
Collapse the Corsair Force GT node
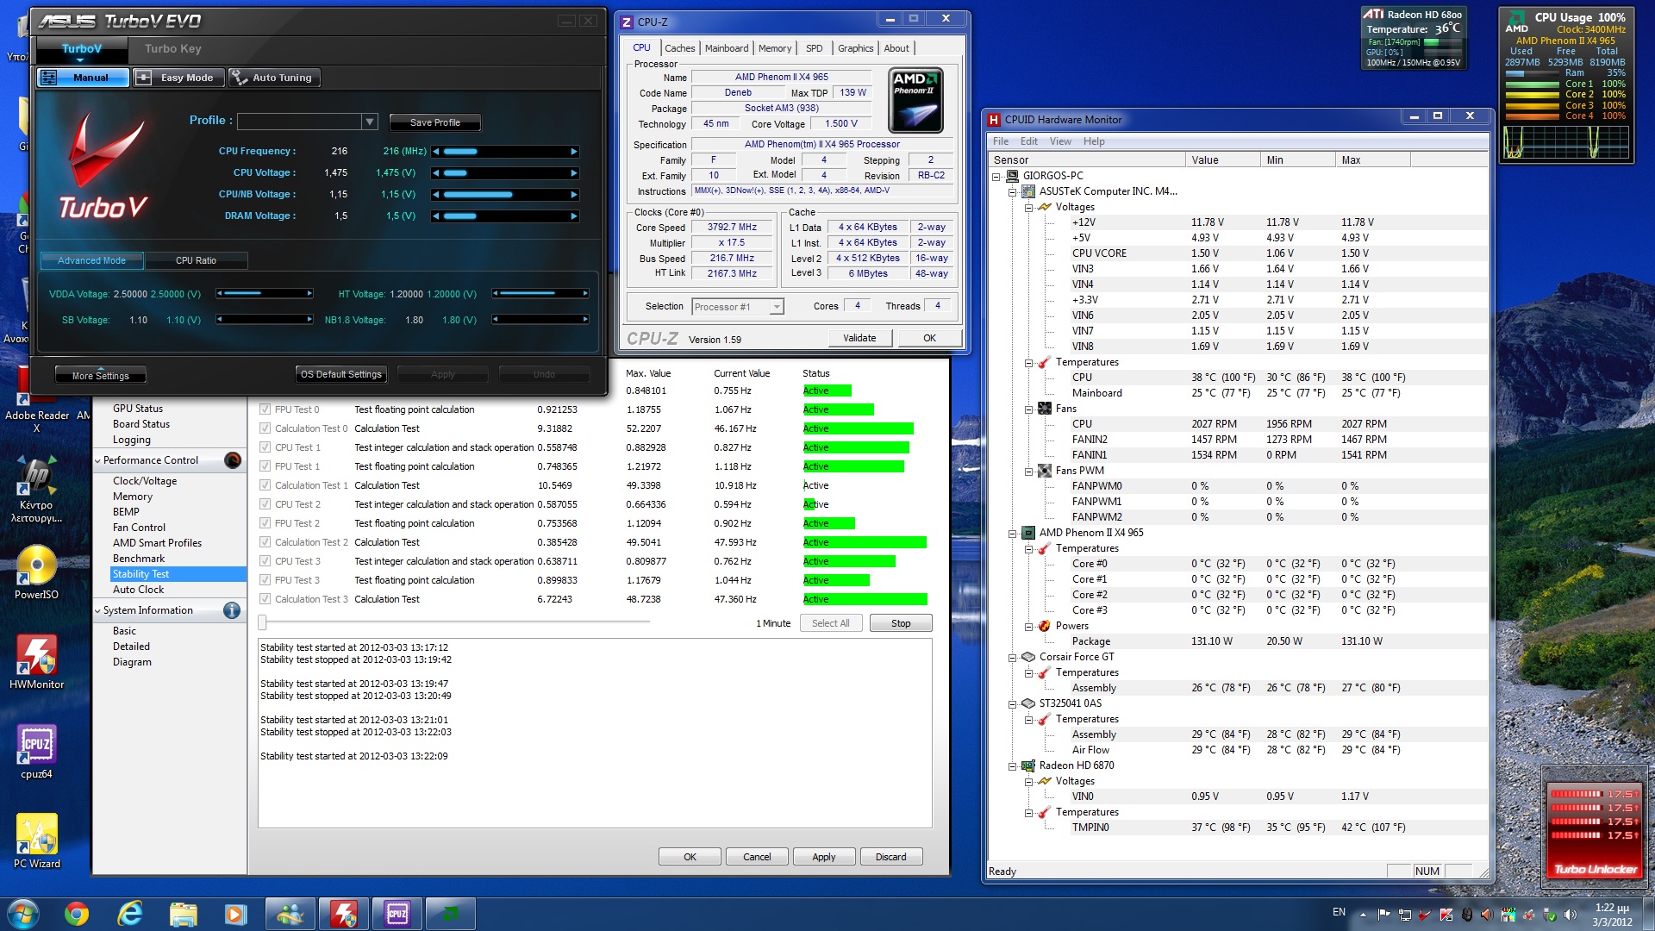1012,657
